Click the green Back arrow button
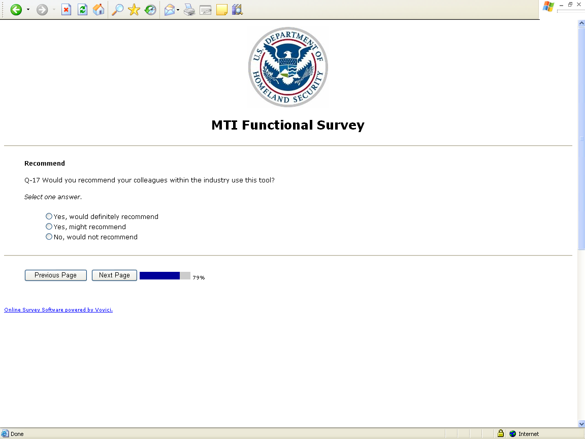Viewport: 585px width, 439px height. click(16, 10)
